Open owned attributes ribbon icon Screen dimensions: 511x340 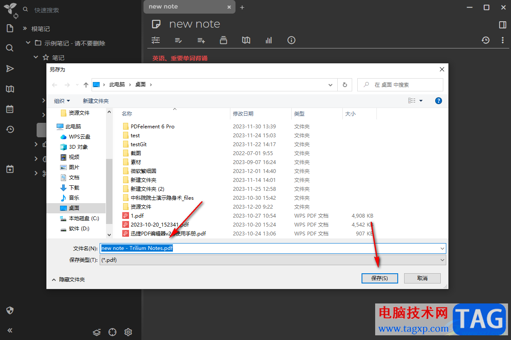coord(179,40)
